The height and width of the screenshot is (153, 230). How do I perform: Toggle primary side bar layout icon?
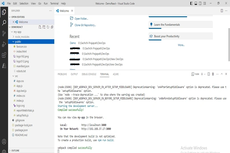coord(191,3)
